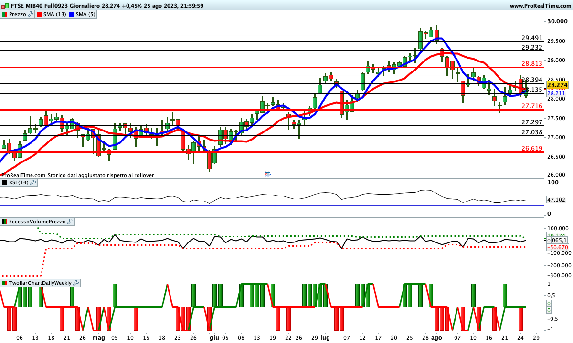The width and height of the screenshot is (573, 343).
Task: Click the yellow 28.274 current price tag
Action: (x=557, y=85)
